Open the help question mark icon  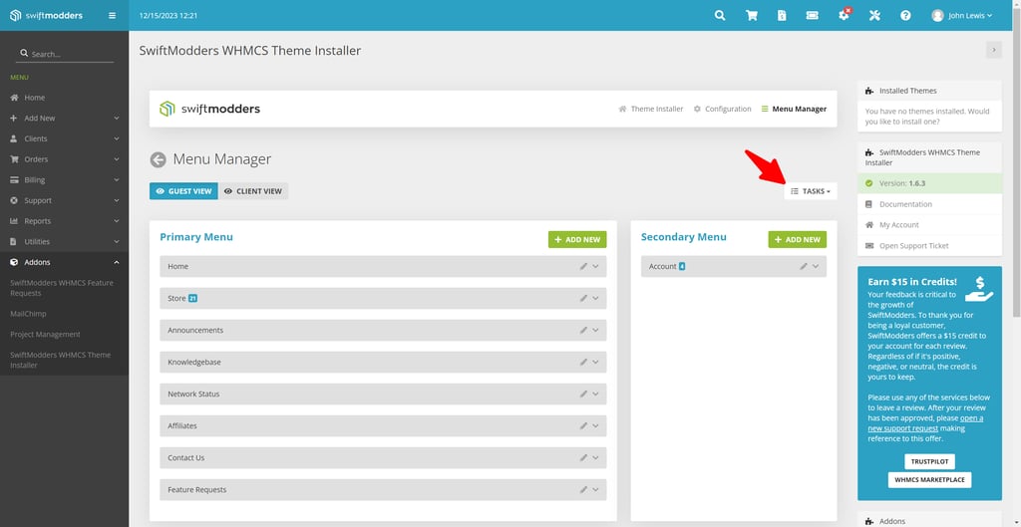(905, 16)
